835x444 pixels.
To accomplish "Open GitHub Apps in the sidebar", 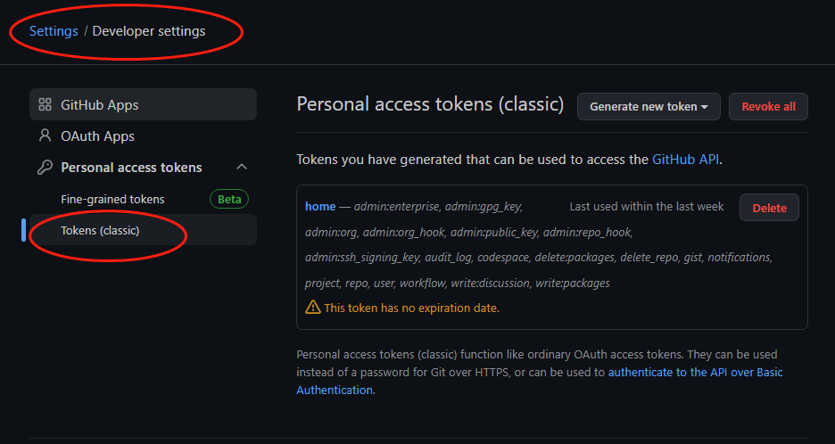I will (x=144, y=104).
